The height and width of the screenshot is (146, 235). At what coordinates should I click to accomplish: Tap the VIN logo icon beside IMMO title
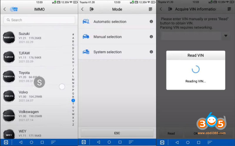14,9
